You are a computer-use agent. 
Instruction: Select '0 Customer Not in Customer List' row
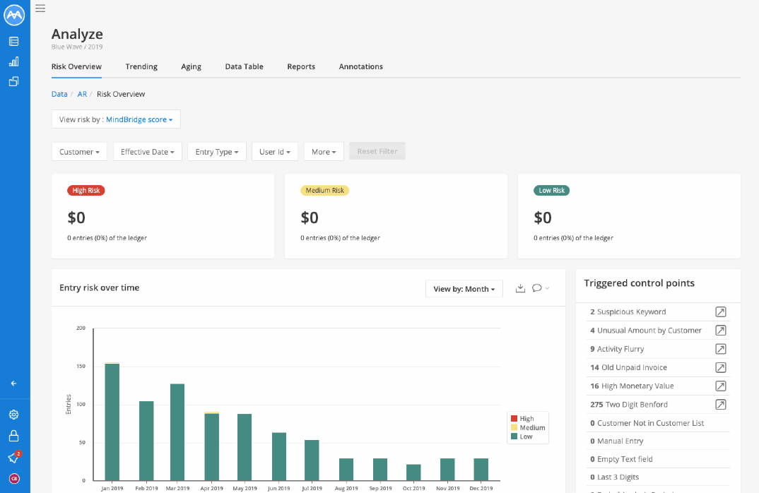pyautogui.click(x=658, y=423)
